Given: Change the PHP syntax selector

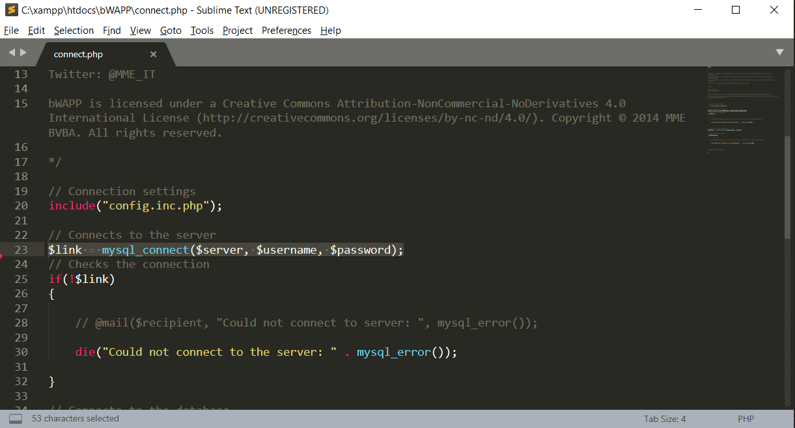Looking at the screenshot, I should click(746, 419).
